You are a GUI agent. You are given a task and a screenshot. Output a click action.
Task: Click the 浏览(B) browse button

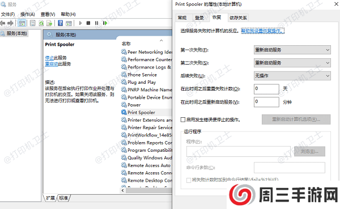[309, 151]
